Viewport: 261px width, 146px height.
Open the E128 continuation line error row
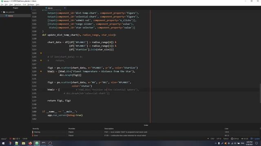[146, 135]
